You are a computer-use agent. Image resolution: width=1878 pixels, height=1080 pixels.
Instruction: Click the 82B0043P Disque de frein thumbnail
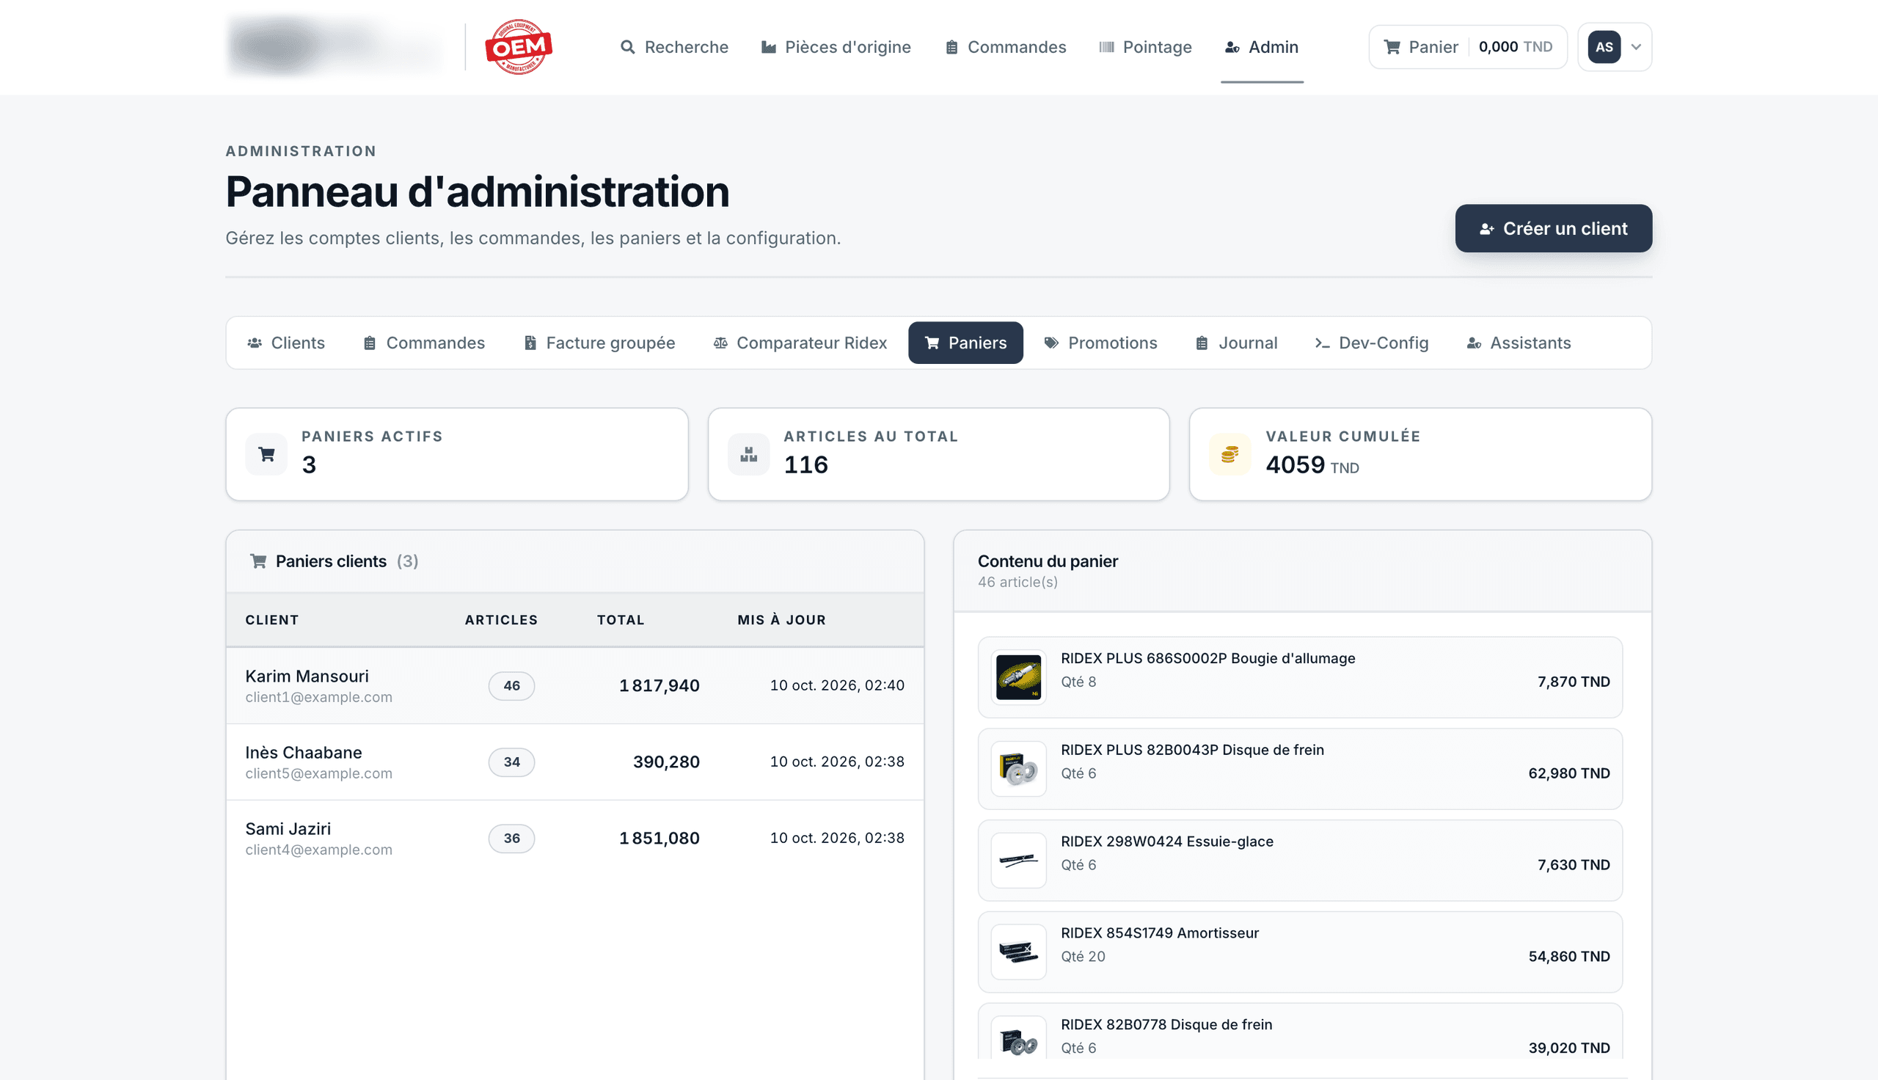pyautogui.click(x=1018, y=768)
